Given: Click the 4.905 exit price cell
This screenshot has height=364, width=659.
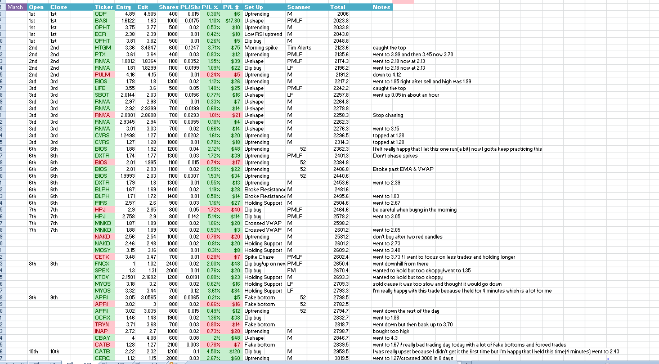Looking at the screenshot, I should click(147, 14).
